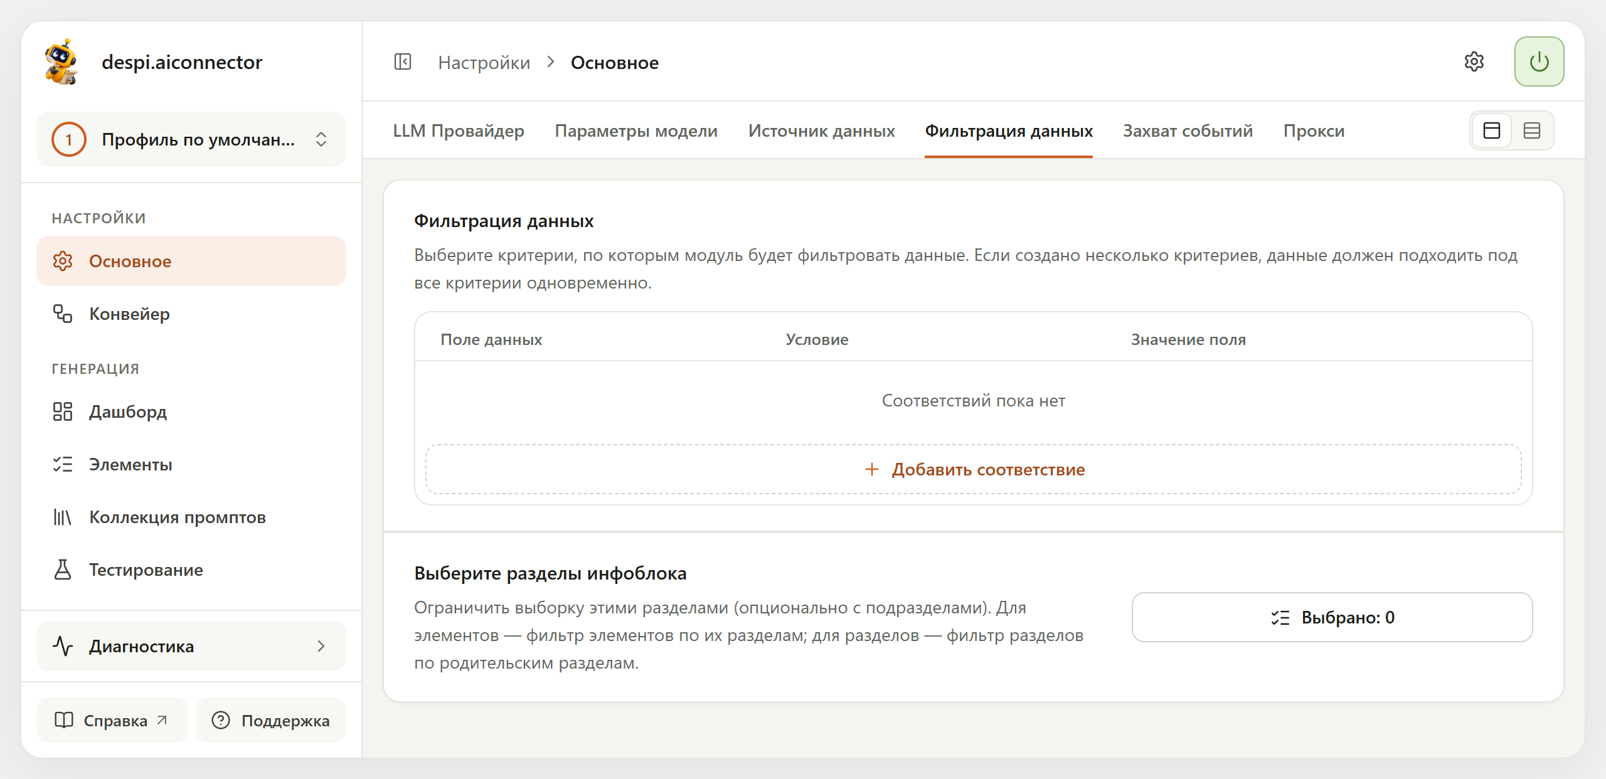
Task: Switch to single-panel layout view
Action: coord(1492,130)
